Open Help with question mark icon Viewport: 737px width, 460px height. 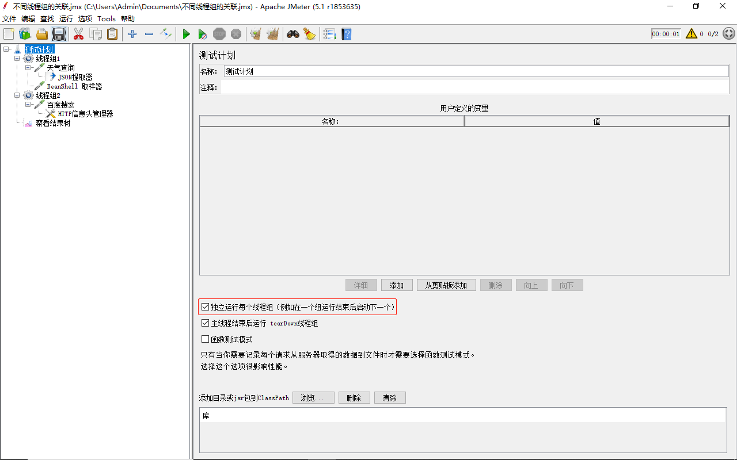tap(346, 34)
